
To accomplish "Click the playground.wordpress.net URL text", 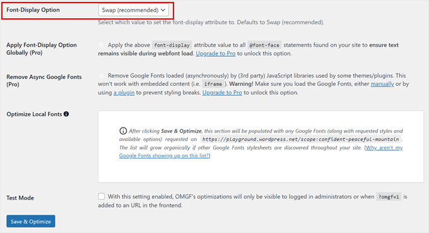I will (301, 139).
